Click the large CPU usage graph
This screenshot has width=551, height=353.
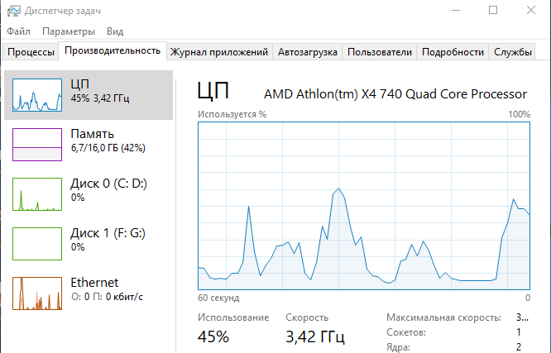point(364,207)
